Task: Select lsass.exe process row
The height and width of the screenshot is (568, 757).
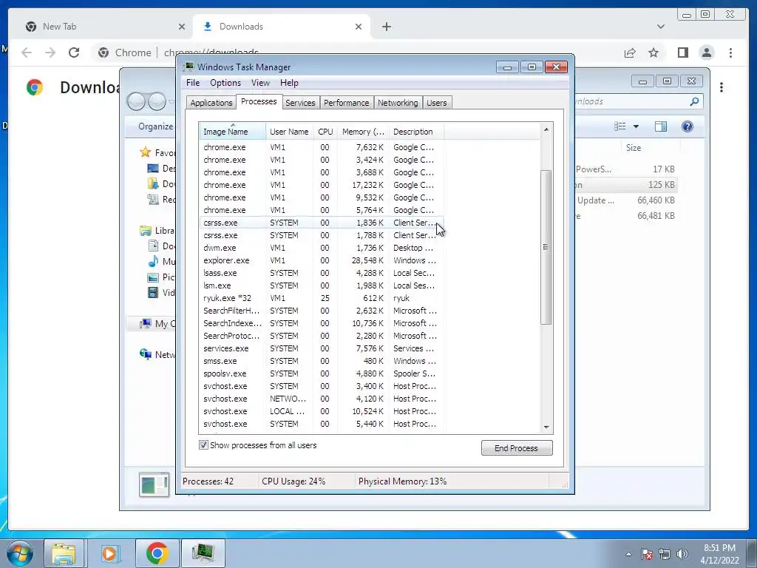Action: coord(321,273)
